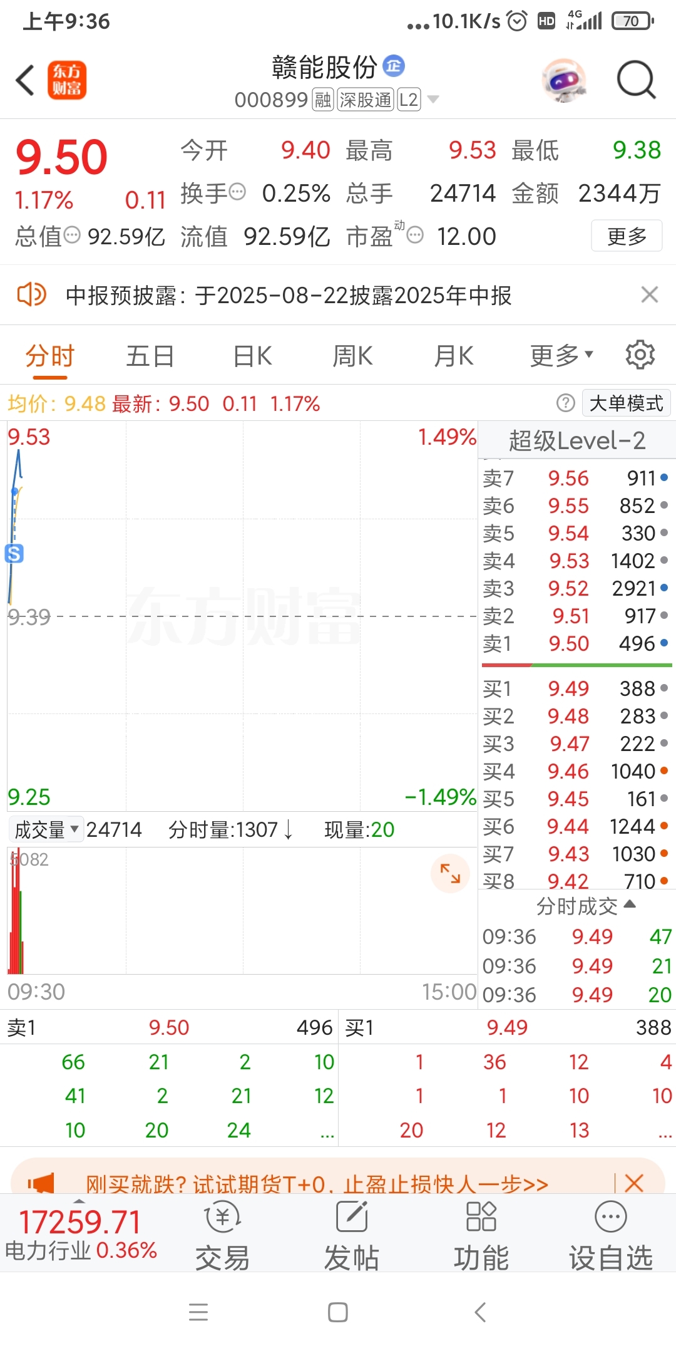The image size is (676, 1353).
Task: Open the search magnifier icon
Action: tap(636, 80)
